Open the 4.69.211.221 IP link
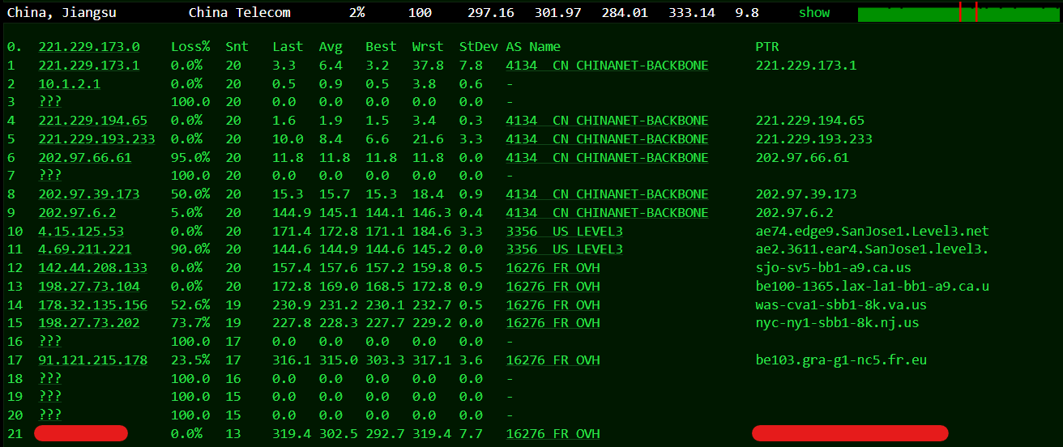This screenshot has width=1063, height=447. click(85, 249)
